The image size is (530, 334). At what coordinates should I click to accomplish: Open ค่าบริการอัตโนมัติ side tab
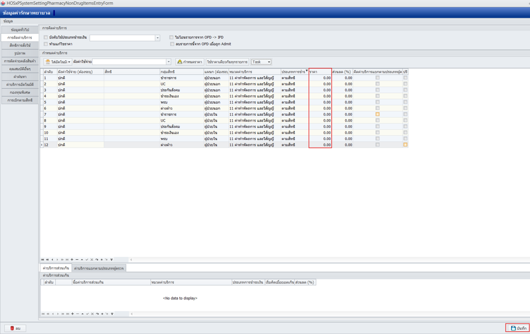[x=20, y=85]
